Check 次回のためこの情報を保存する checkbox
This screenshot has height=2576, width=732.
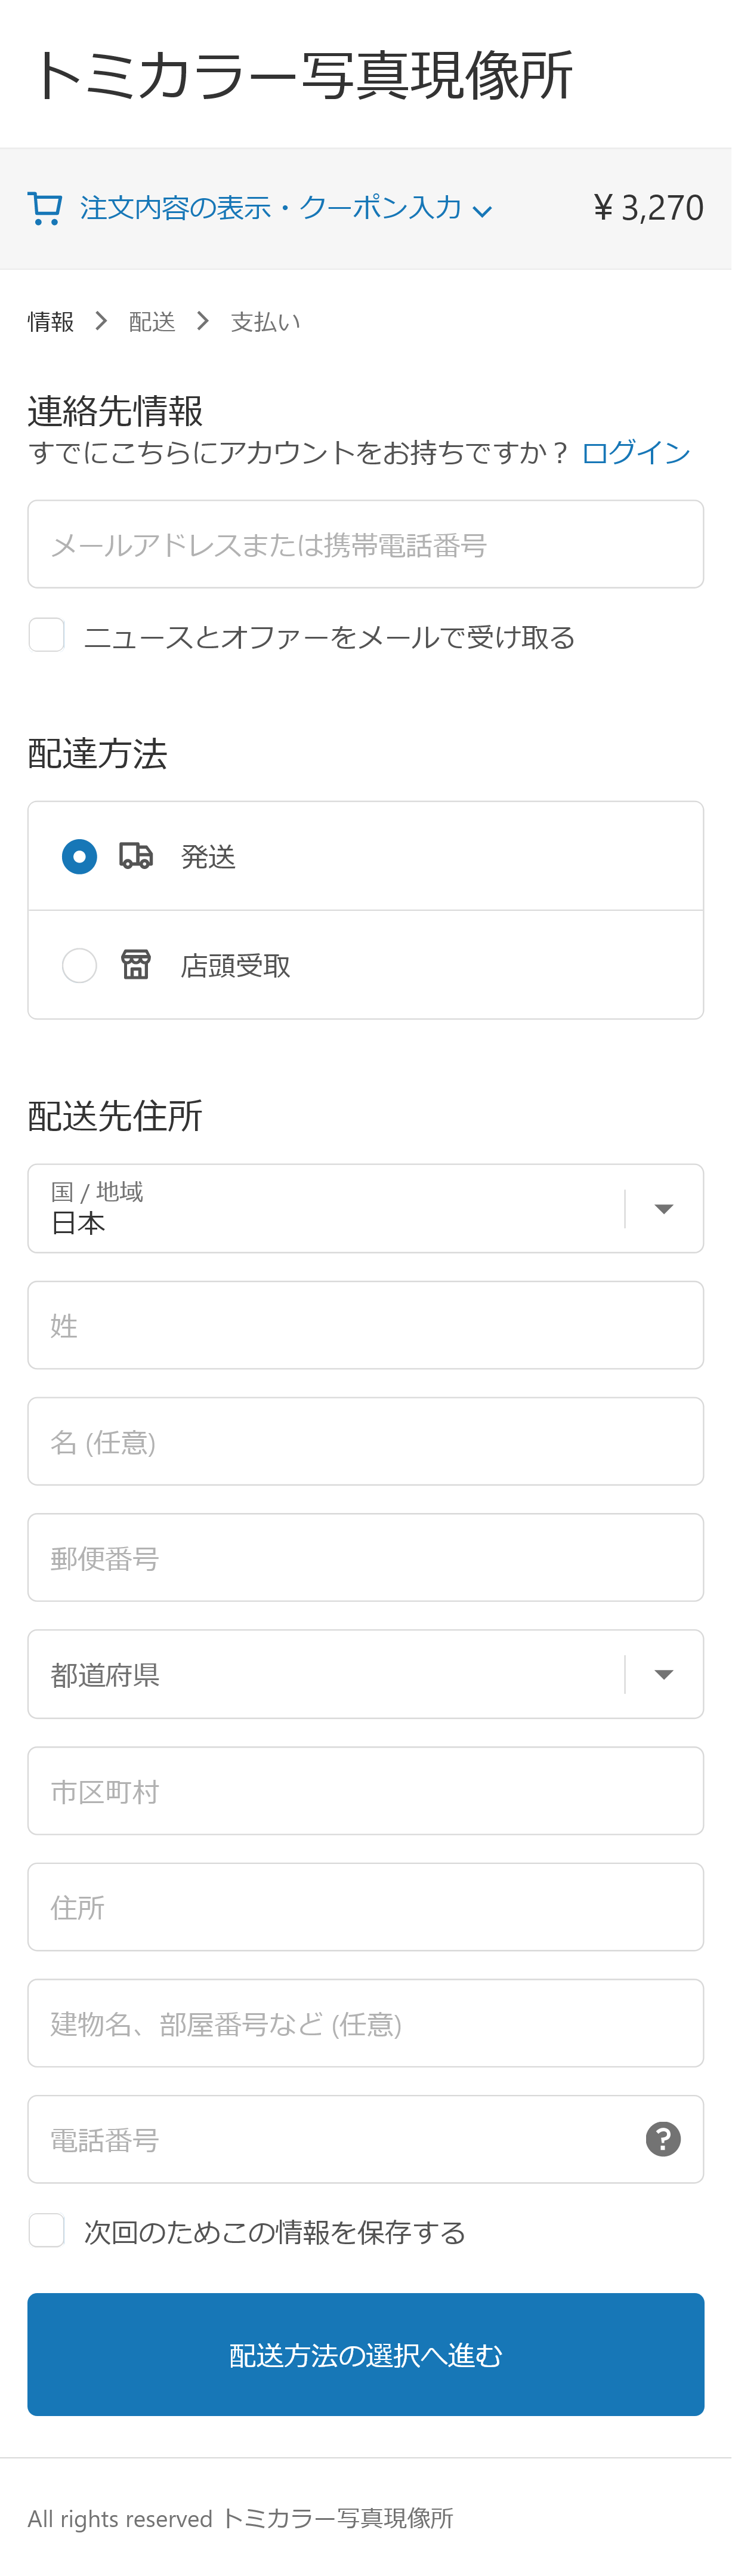[x=46, y=2231]
